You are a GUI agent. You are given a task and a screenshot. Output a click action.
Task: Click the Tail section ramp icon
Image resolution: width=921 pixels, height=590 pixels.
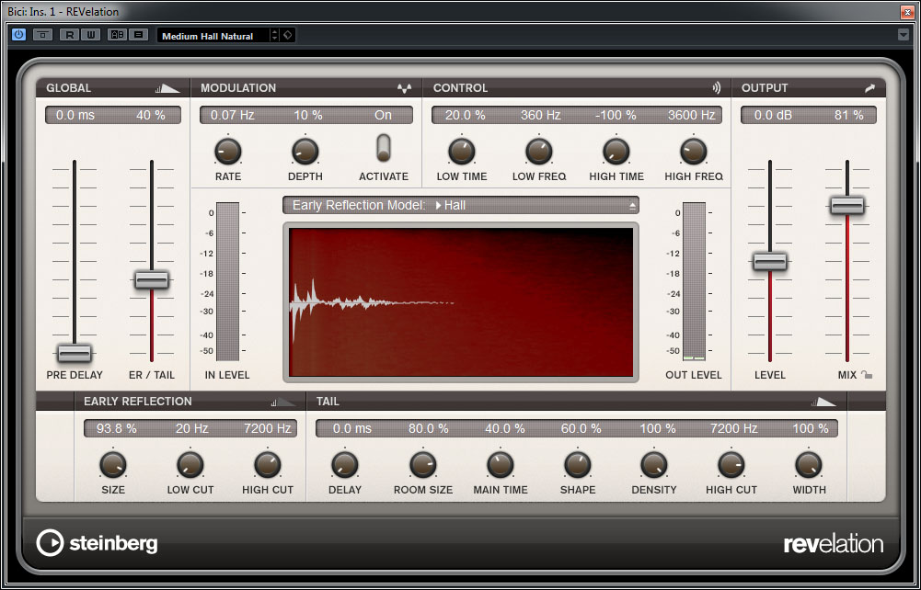(x=823, y=402)
